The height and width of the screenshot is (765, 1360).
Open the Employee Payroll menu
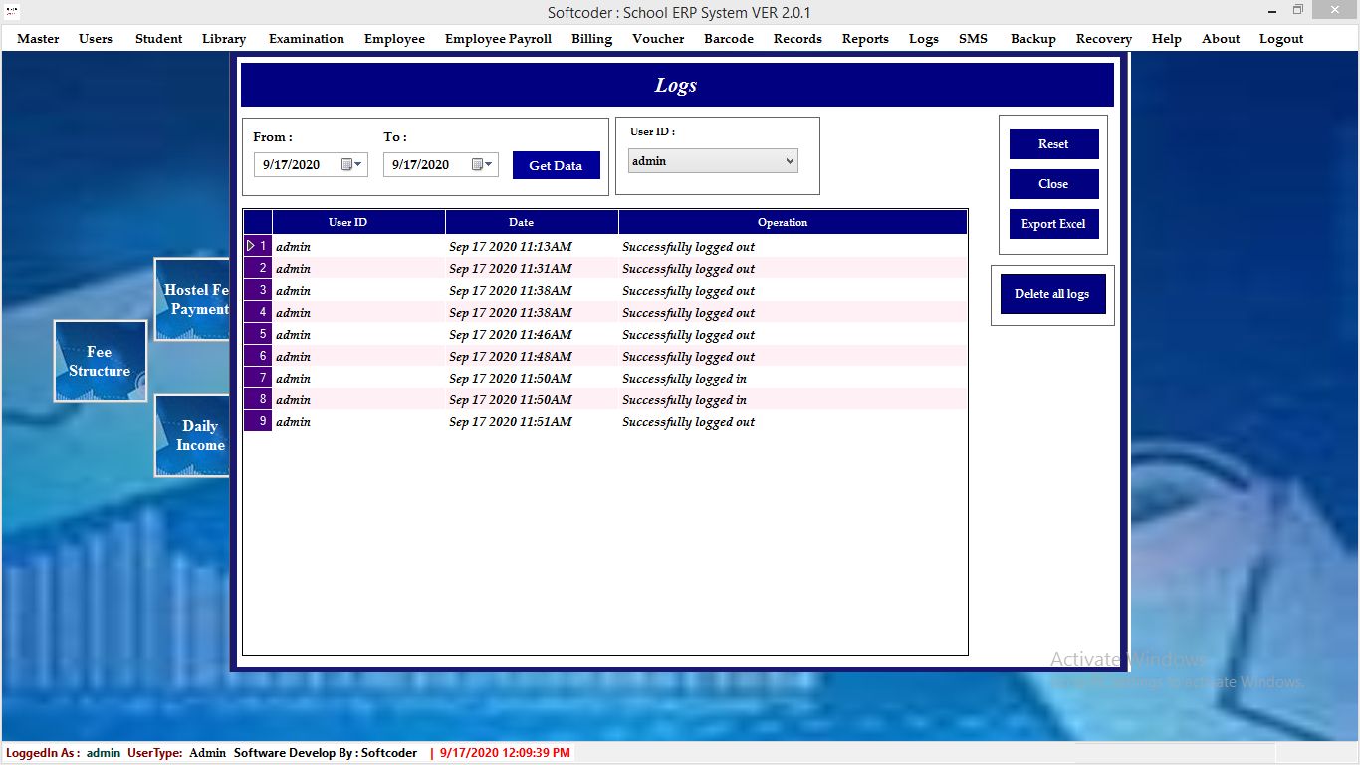(x=498, y=39)
